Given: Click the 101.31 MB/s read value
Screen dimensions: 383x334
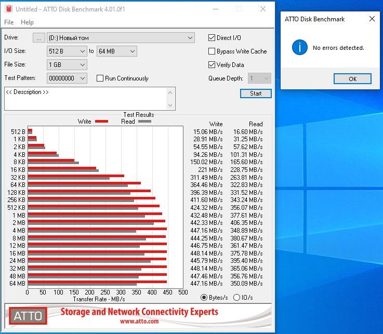Looking at the screenshot, I should tap(246, 155).
